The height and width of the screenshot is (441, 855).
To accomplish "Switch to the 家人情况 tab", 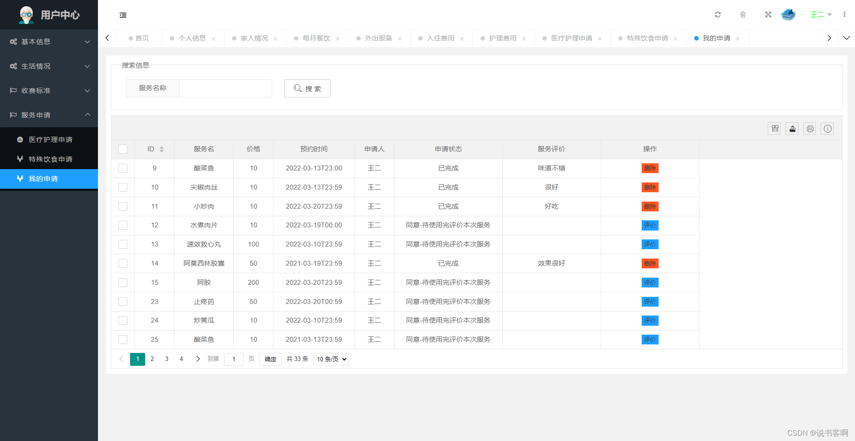I will [254, 38].
